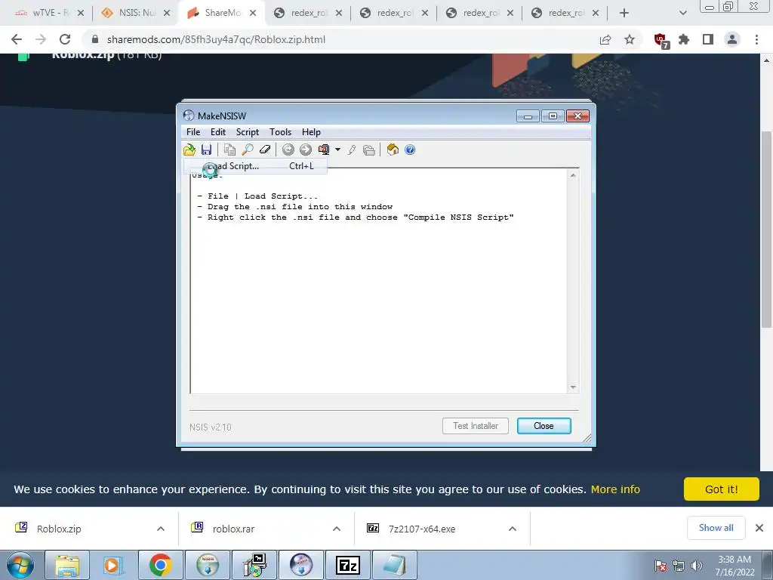This screenshot has height=580, width=773.
Task: Click the Clear Log eraser icon
Action: [265, 150]
